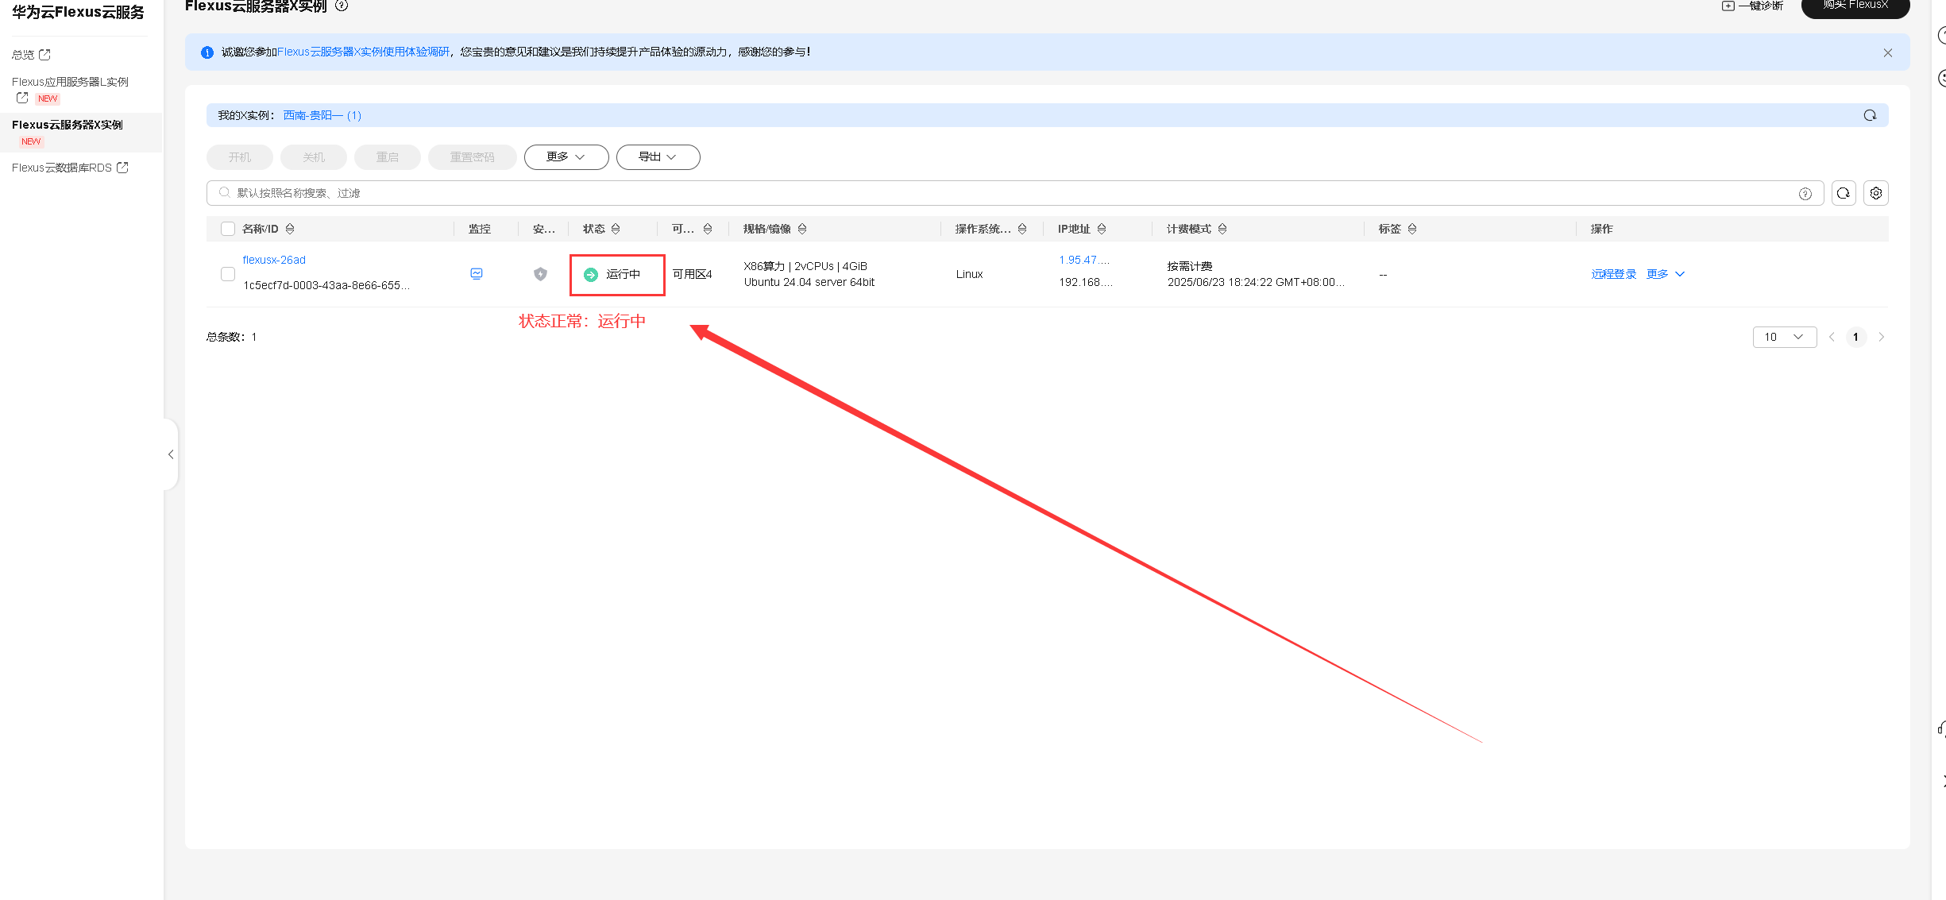The height and width of the screenshot is (900, 1946).
Task: Click the 1.95.47 public IP link
Action: (x=1084, y=260)
